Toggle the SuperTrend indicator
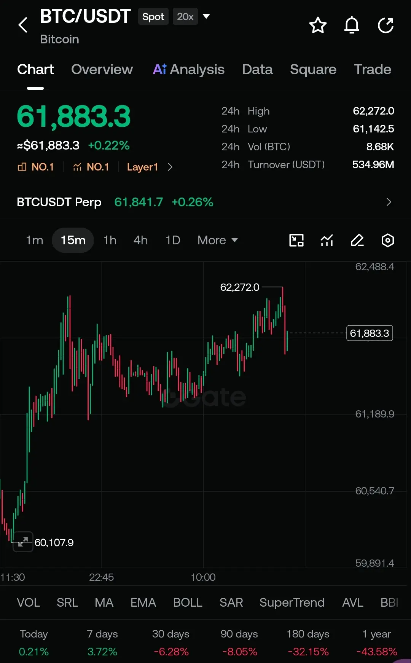This screenshot has height=663, width=411. [292, 602]
